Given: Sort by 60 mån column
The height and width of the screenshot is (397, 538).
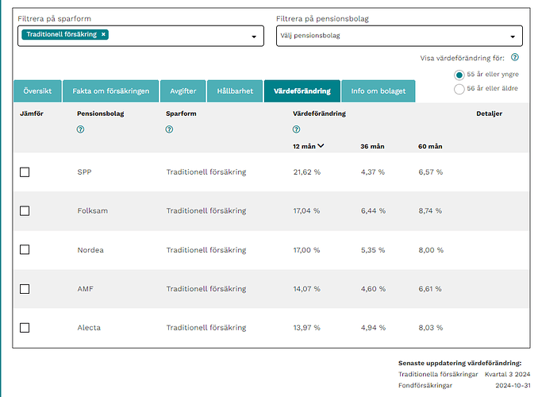Looking at the screenshot, I should point(430,146).
